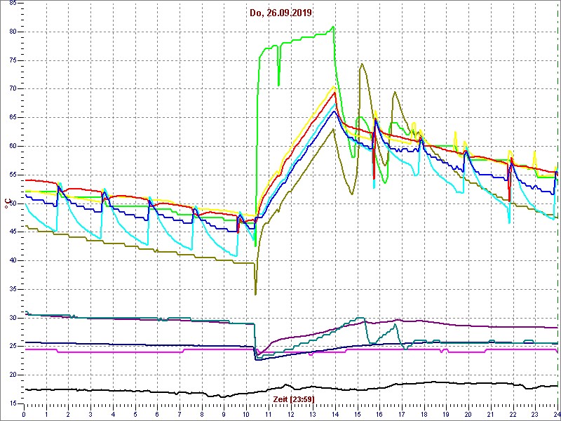Select the 40 value on the temperature axis

tap(12, 260)
